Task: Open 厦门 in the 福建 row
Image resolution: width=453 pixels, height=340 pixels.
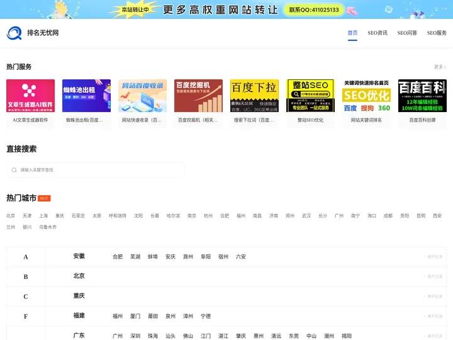Action: [135, 316]
